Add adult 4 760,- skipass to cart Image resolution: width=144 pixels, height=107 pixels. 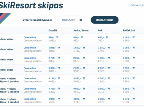coord(59,89)
